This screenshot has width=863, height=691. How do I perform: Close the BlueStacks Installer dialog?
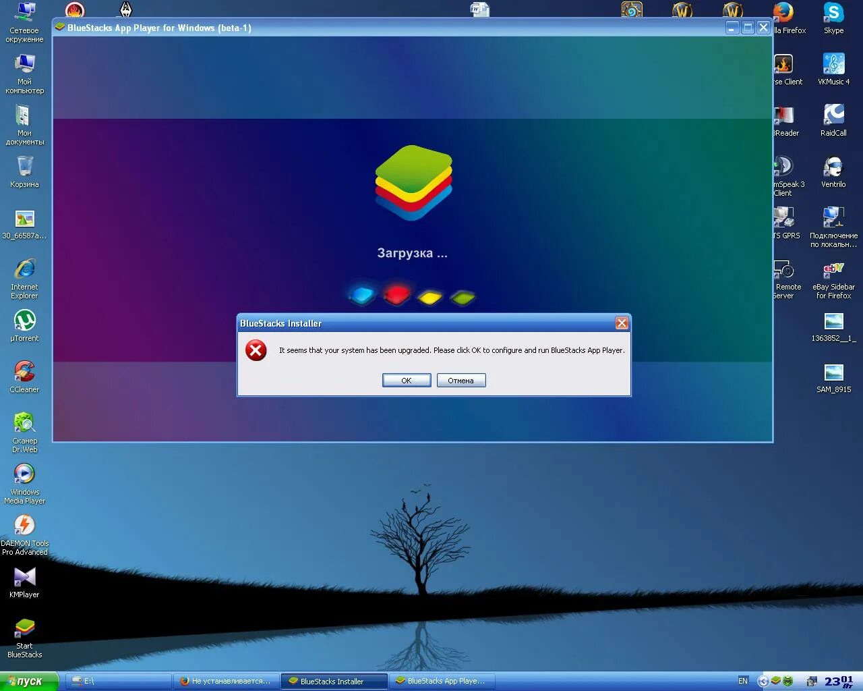click(x=622, y=323)
